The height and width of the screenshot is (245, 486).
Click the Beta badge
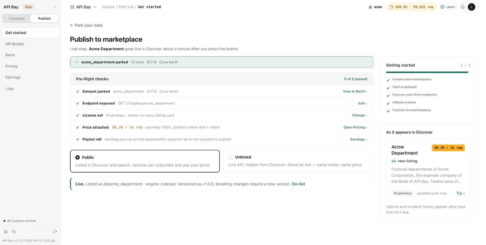pos(28,7)
